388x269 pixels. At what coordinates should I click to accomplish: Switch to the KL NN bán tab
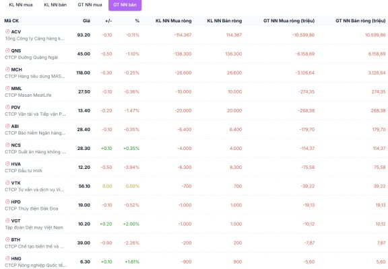tap(55, 5)
